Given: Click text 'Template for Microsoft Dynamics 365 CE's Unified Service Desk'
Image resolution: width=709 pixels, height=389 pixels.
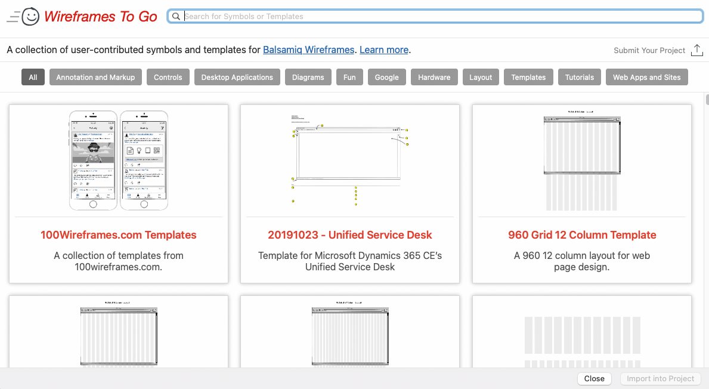Looking at the screenshot, I should (350, 261).
